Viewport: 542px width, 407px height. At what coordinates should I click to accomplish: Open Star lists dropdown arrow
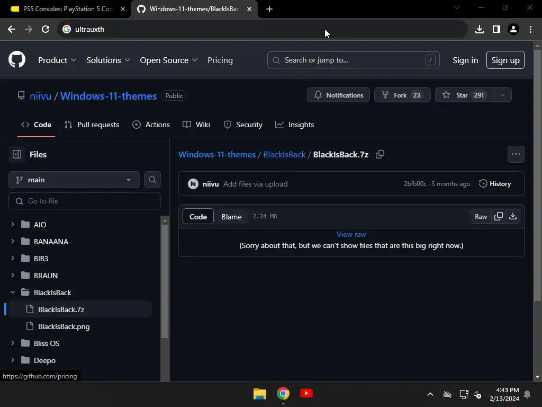503,95
